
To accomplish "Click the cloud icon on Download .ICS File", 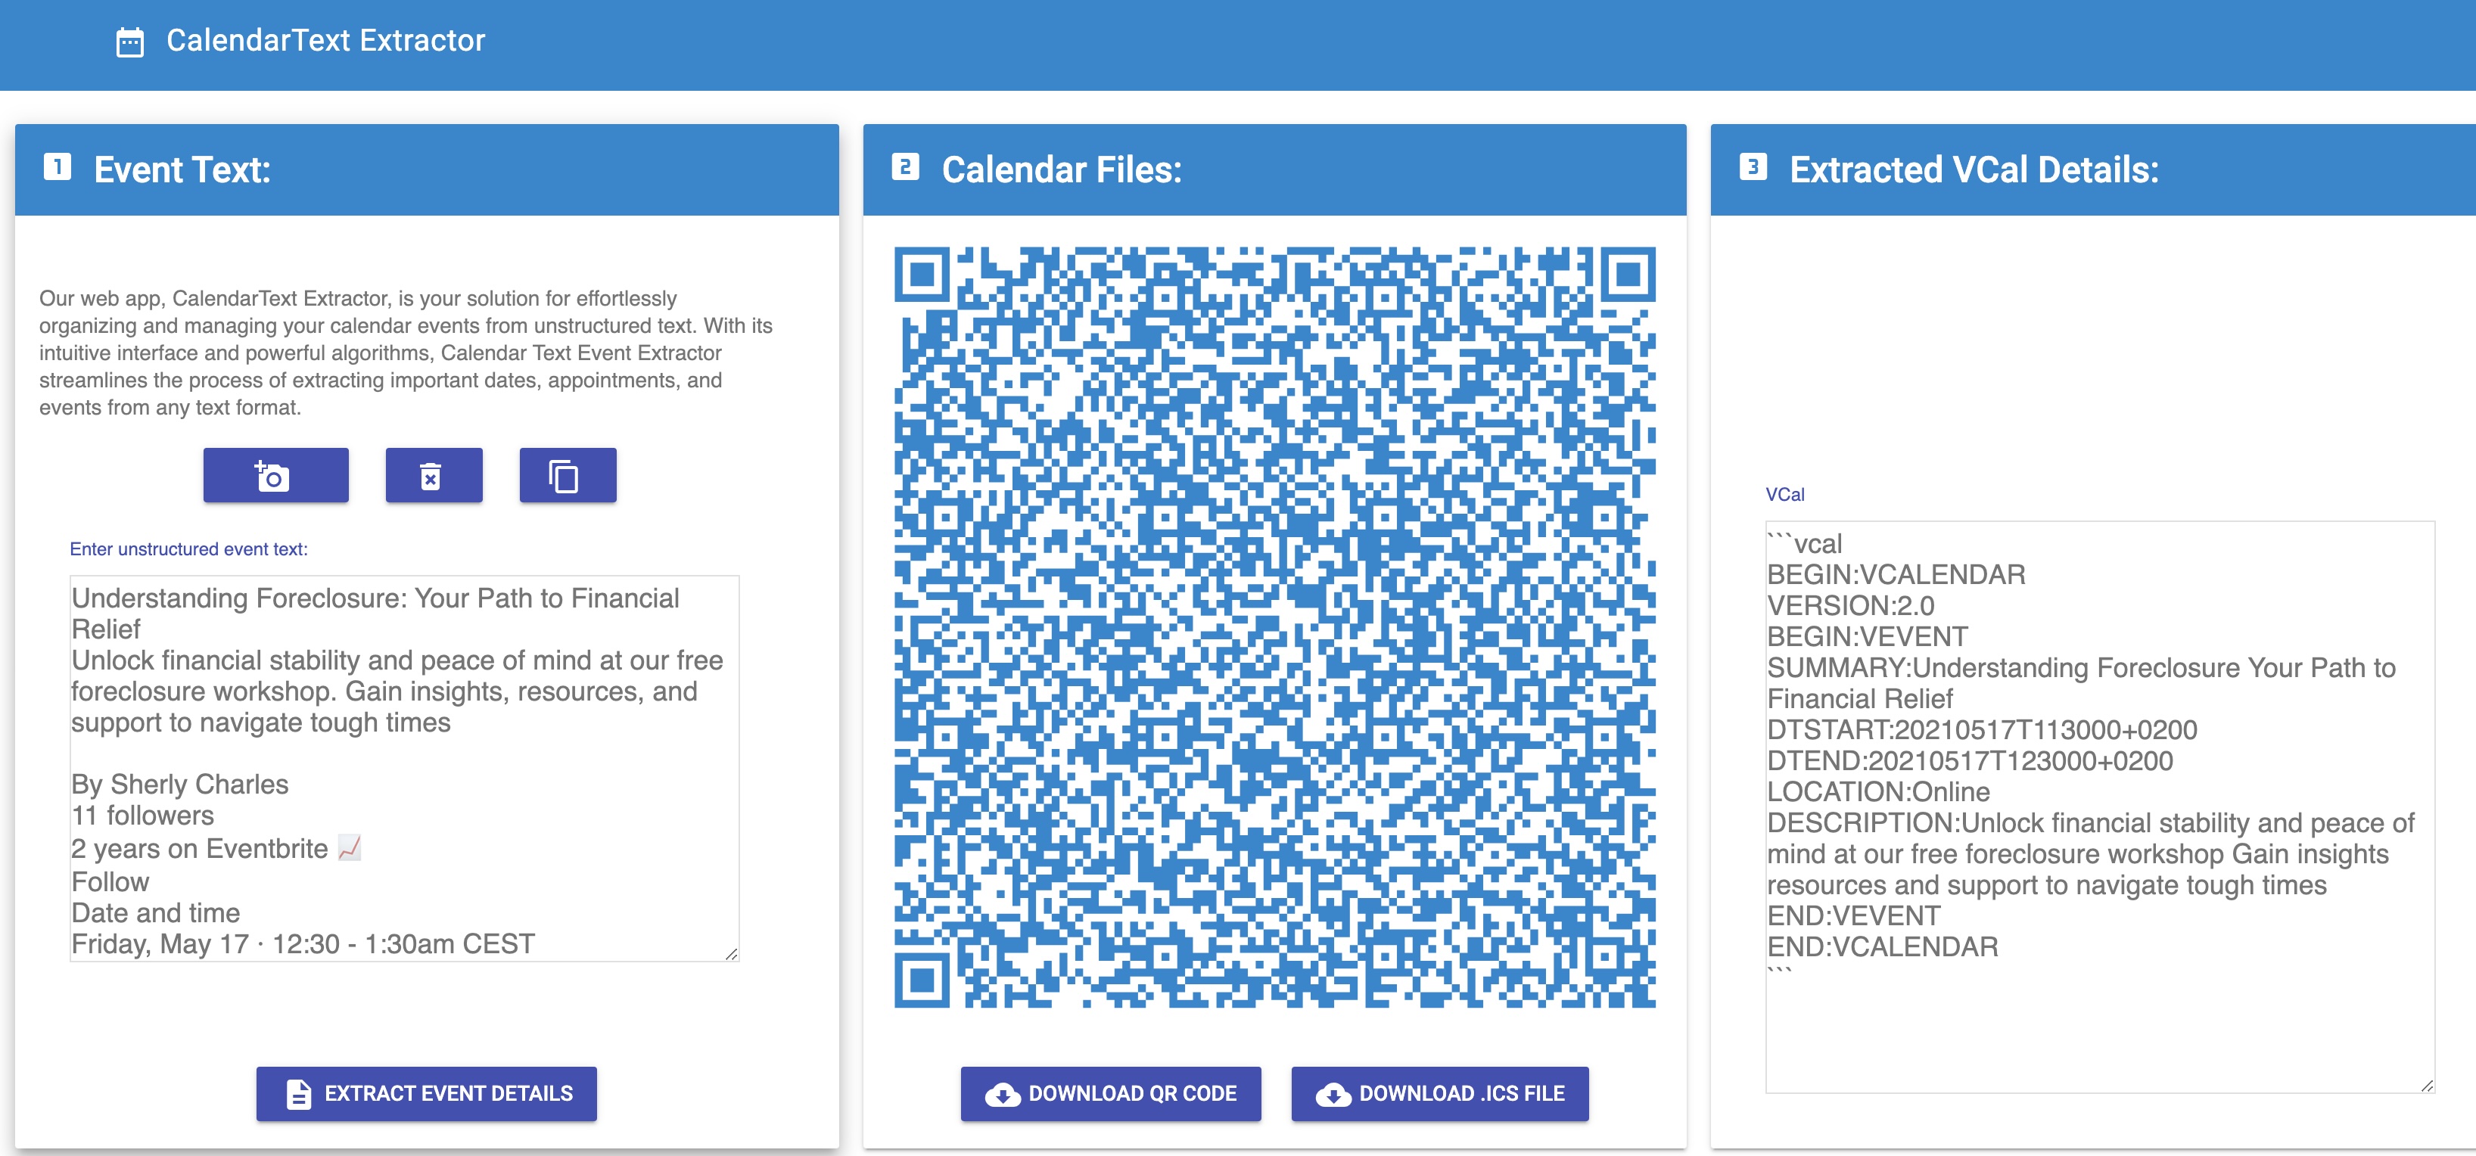I will coord(1333,1095).
